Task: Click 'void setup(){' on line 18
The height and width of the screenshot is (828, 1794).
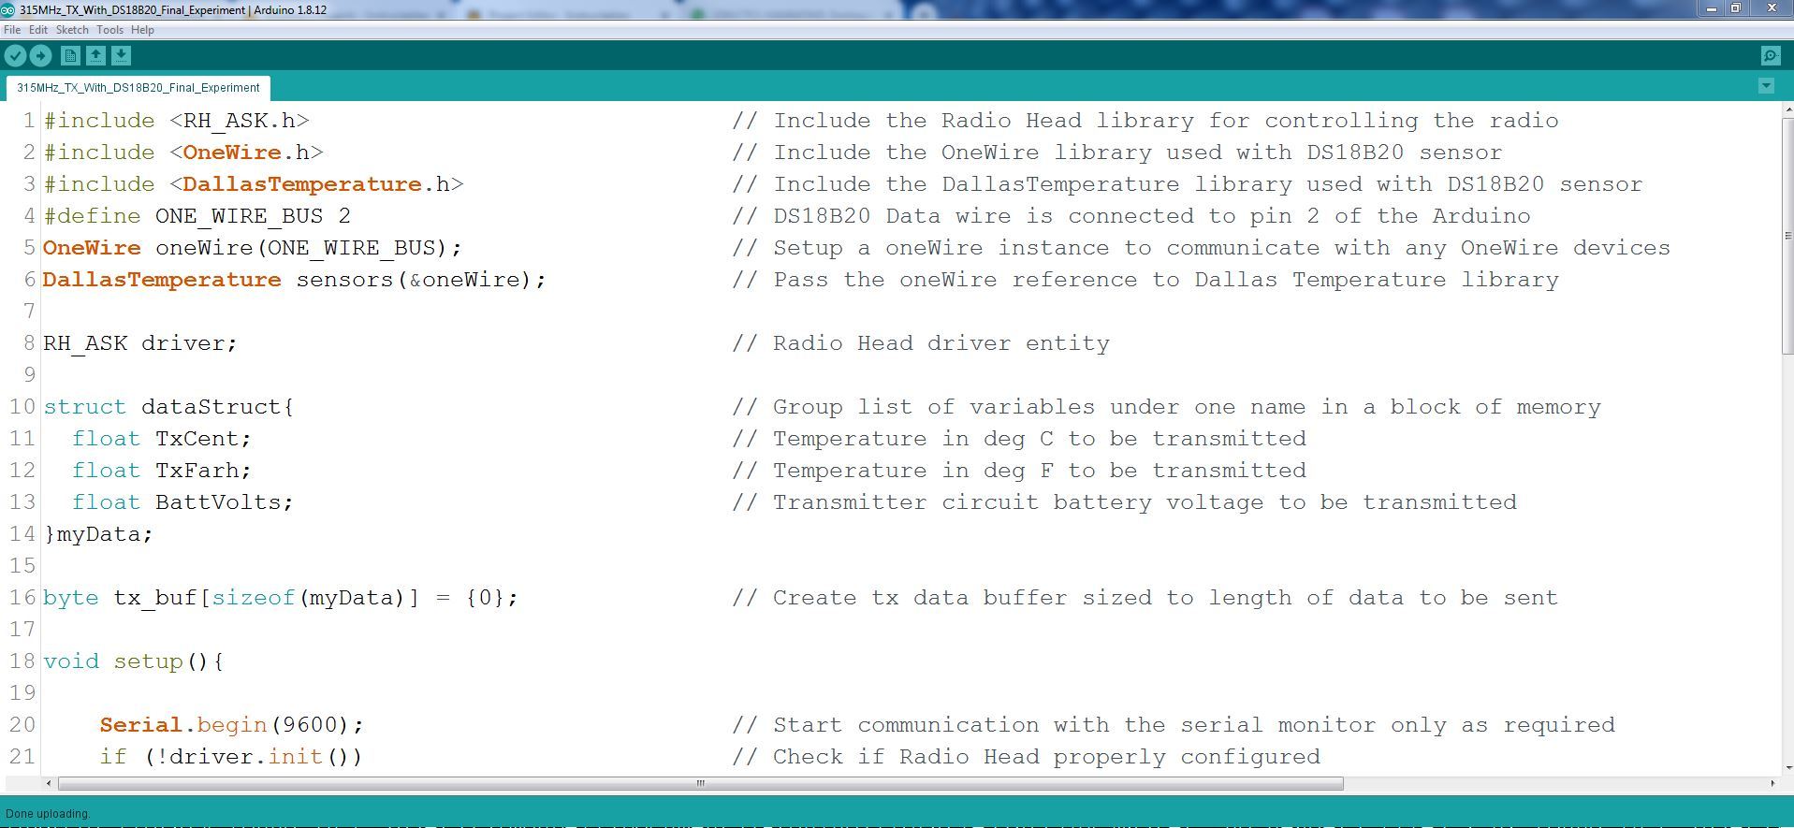Action: tap(134, 661)
